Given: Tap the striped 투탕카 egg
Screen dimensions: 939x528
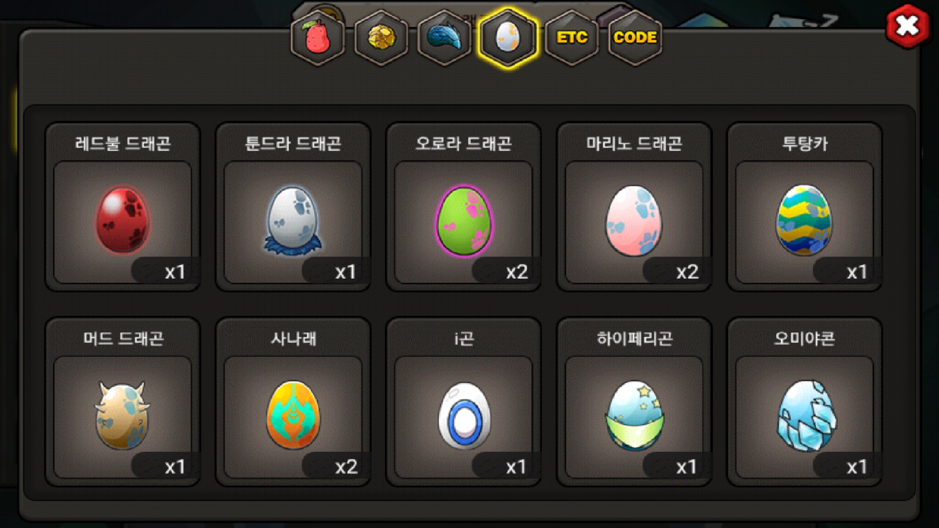Looking at the screenshot, I should click(804, 220).
